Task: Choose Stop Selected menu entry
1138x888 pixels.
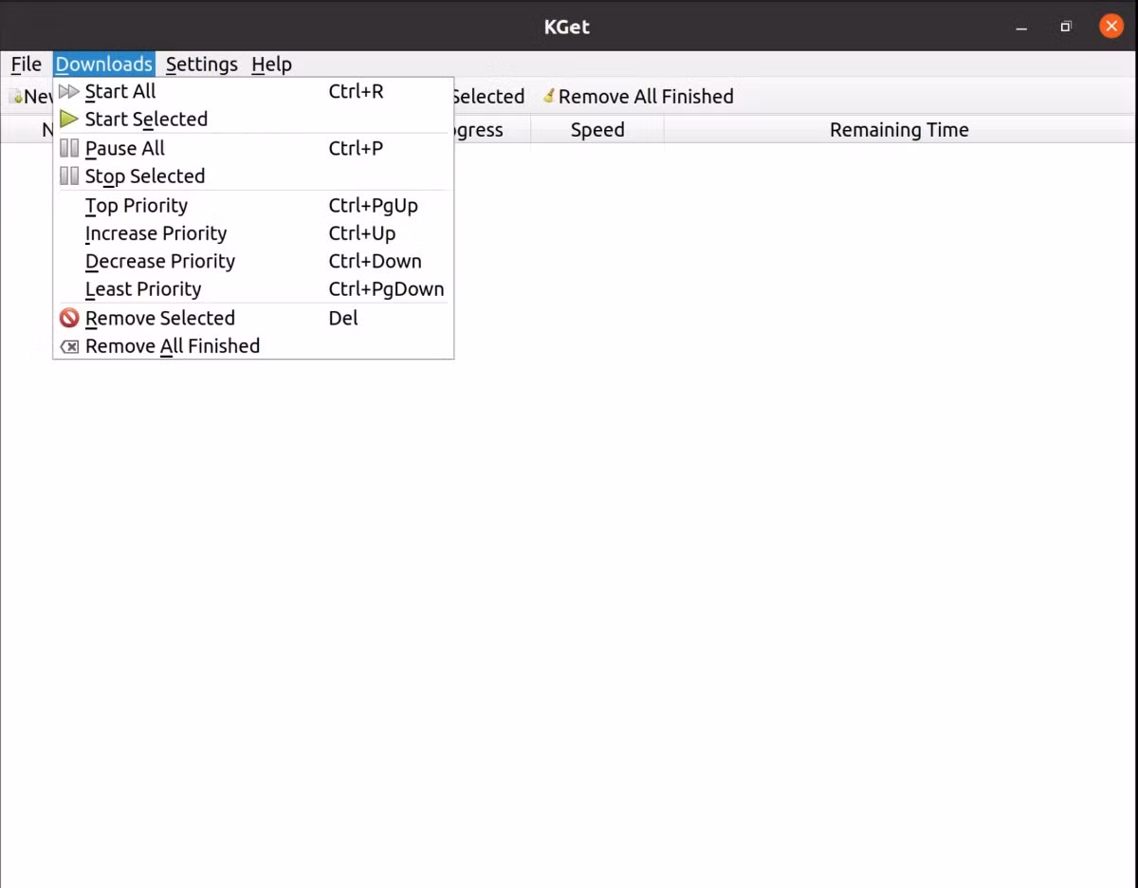Action: click(253, 176)
